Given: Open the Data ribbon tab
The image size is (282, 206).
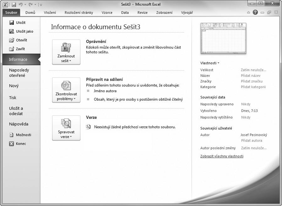Looking at the screenshot, I should click(x=125, y=13).
